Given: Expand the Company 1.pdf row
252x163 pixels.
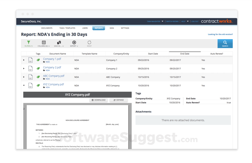Looking at the screenshot, I should pyautogui.click(x=23, y=60).
